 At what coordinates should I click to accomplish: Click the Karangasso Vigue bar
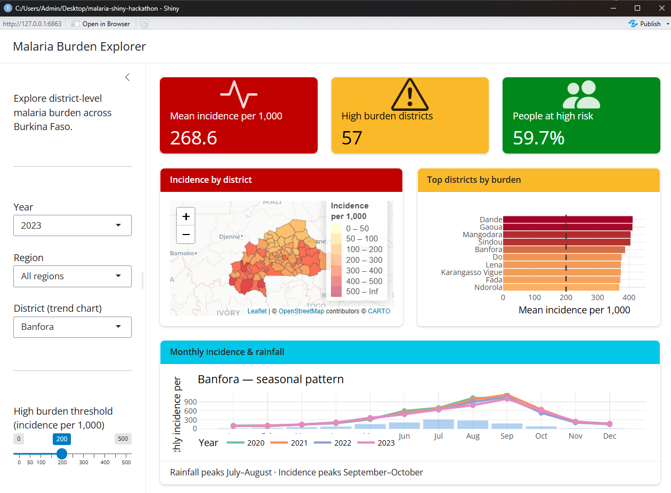pyautogui.click(x=562, y=272)
